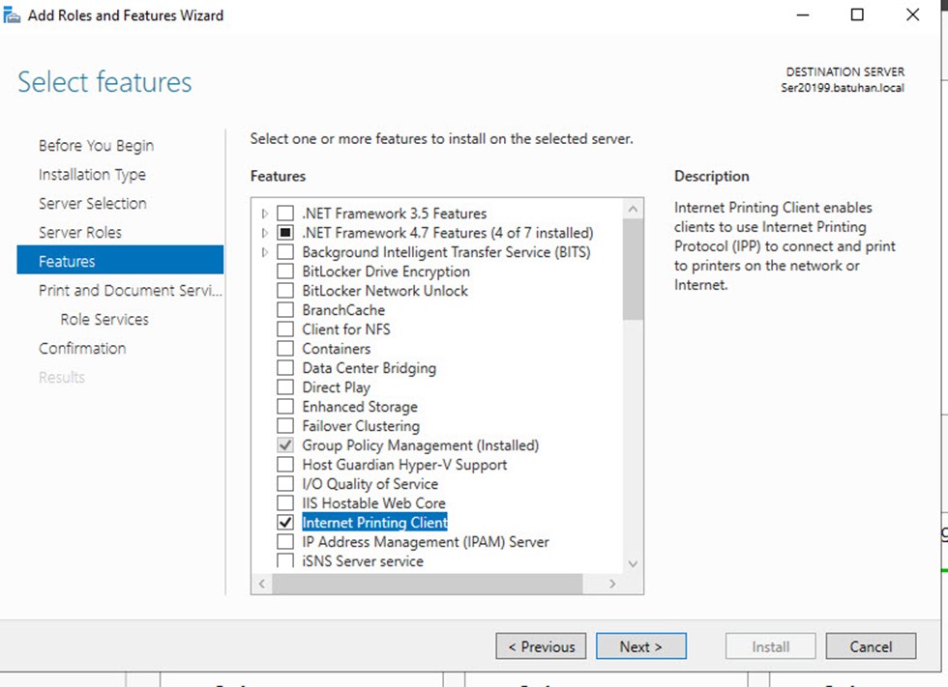The image size is (948, 687).
Task: Open the Role Services step
Action: coord(104,320)
